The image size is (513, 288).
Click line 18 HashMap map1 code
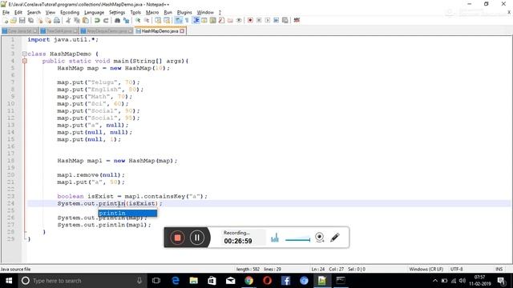(x=117, y=161)
